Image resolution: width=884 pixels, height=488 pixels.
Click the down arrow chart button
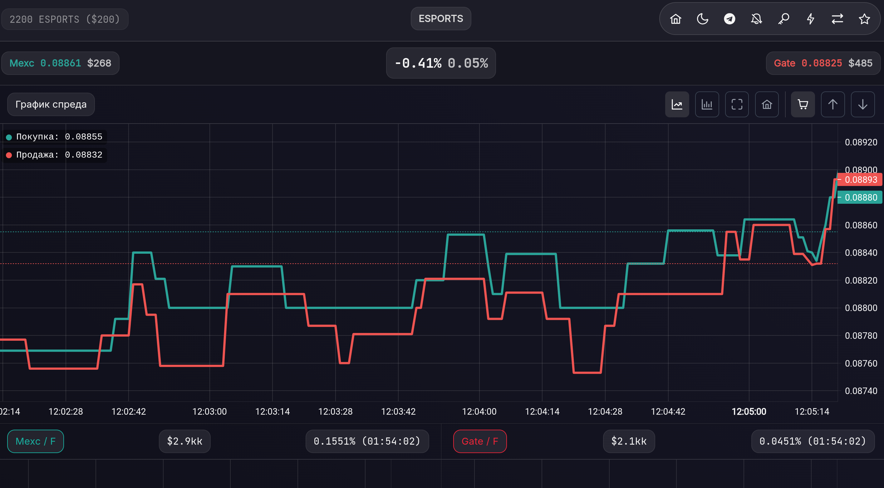coord(863,104)
